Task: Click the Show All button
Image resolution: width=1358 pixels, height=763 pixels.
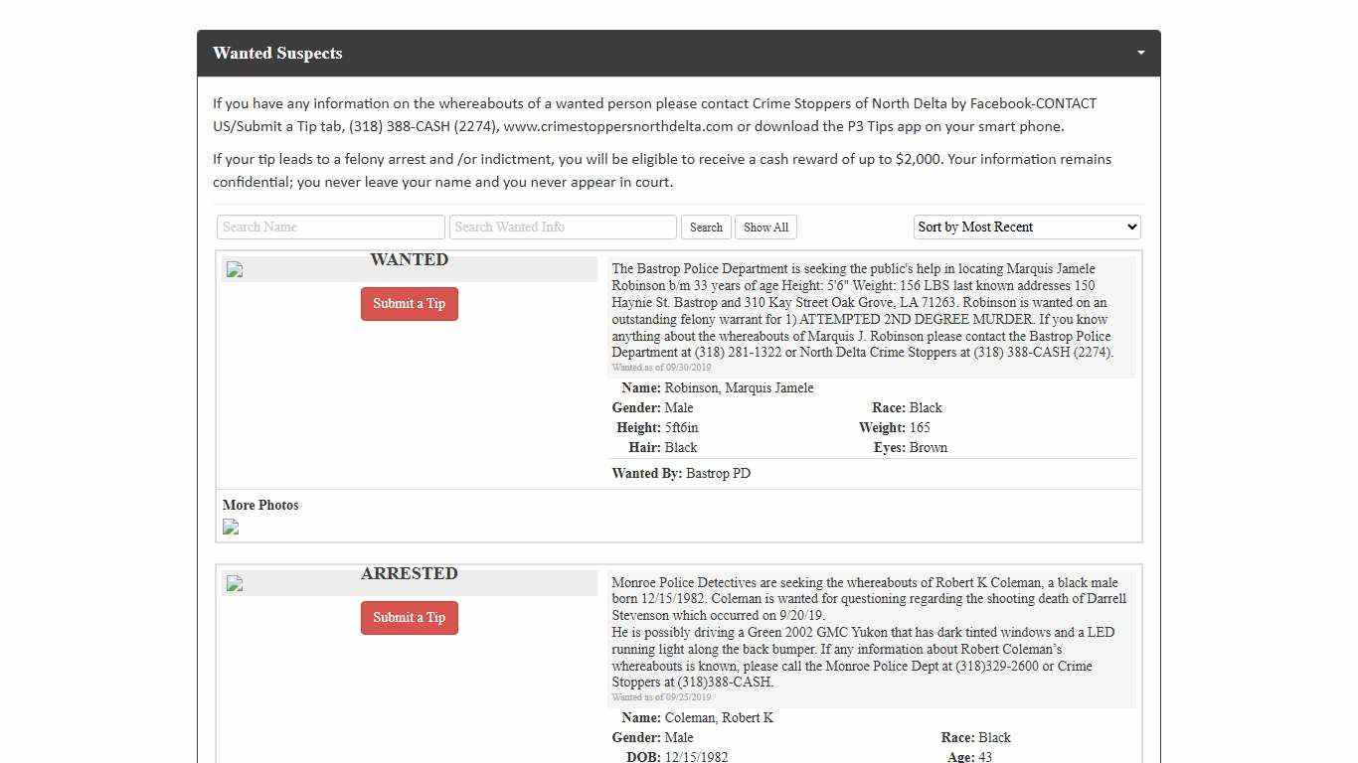Action: click(765, 228)
